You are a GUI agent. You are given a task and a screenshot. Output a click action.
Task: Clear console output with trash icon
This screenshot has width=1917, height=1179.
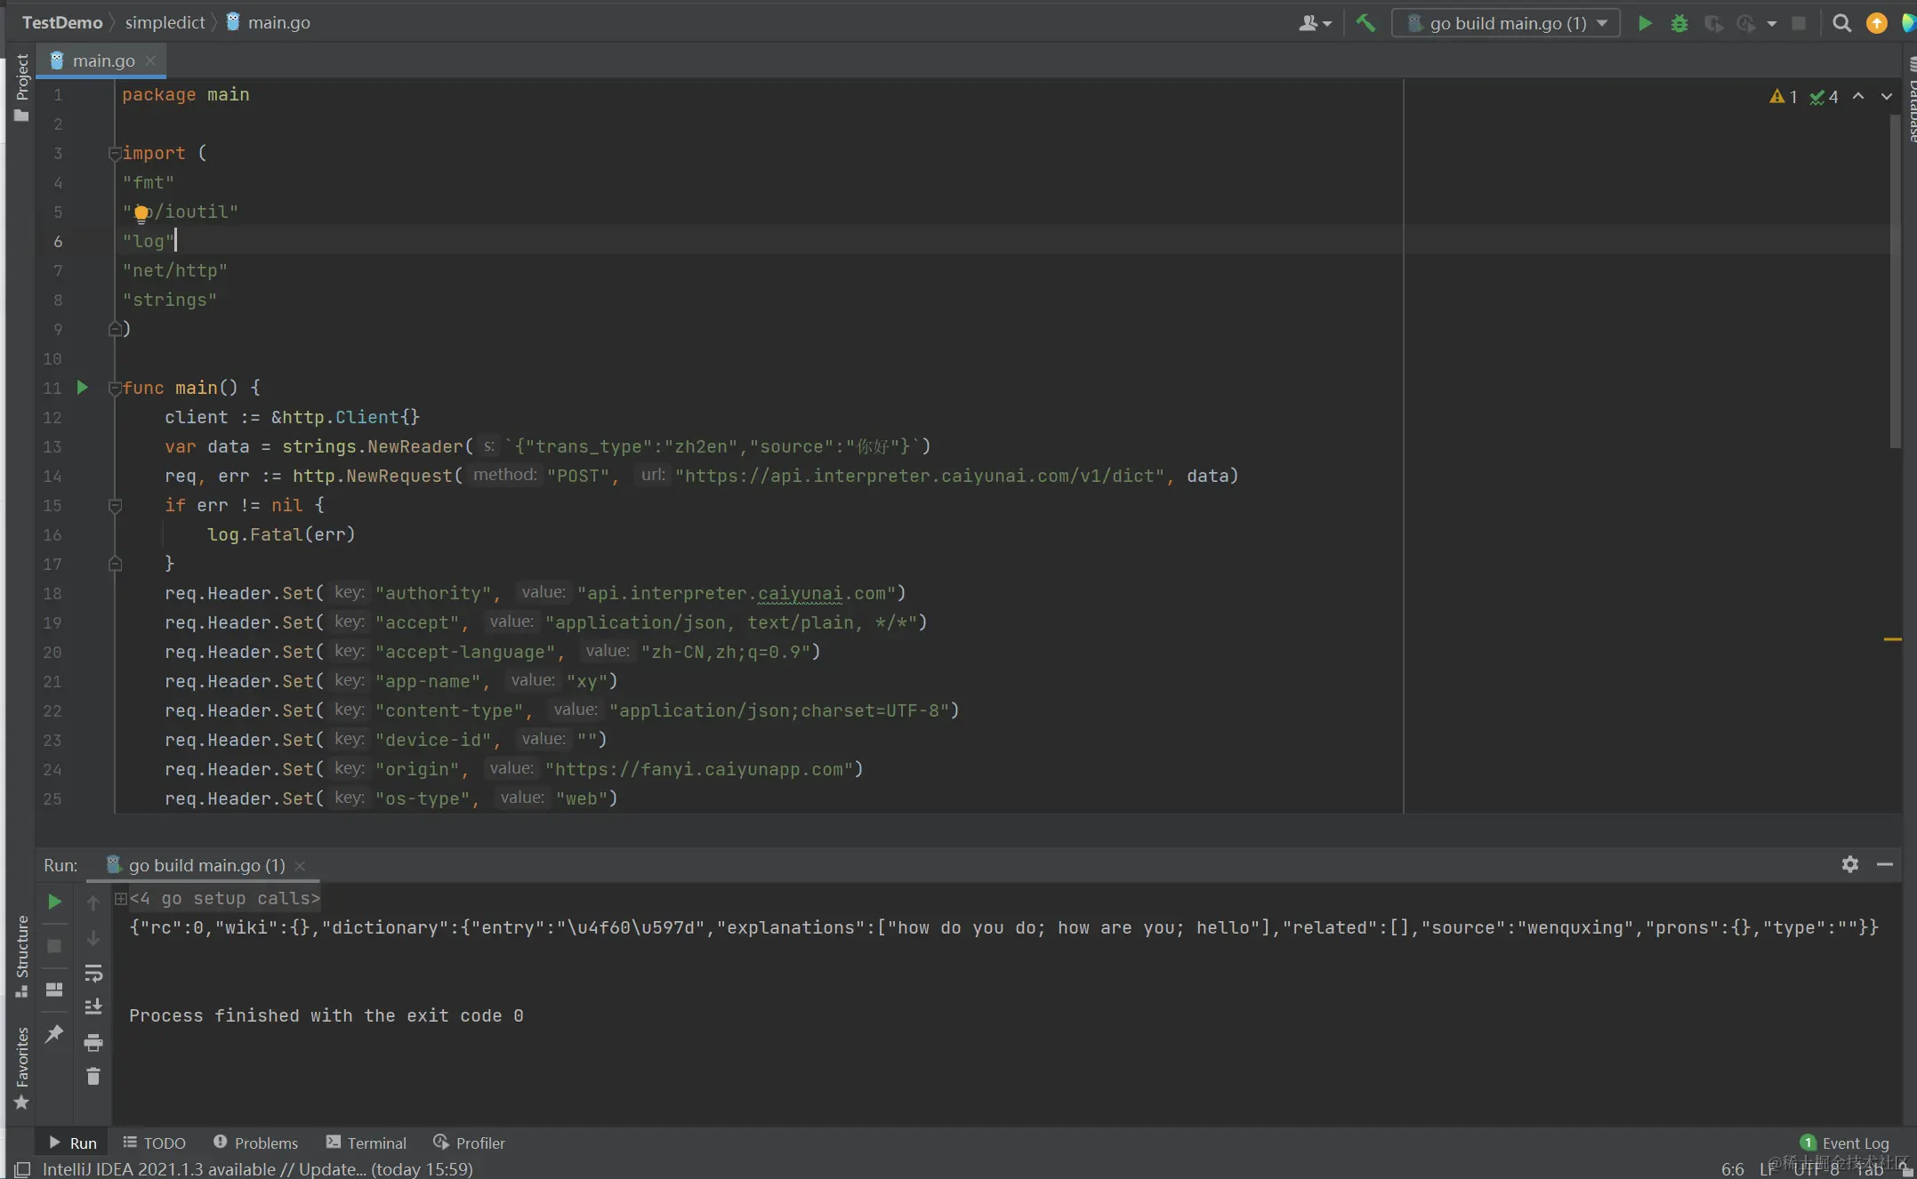pyautogui.click(x=93, y=1077)
